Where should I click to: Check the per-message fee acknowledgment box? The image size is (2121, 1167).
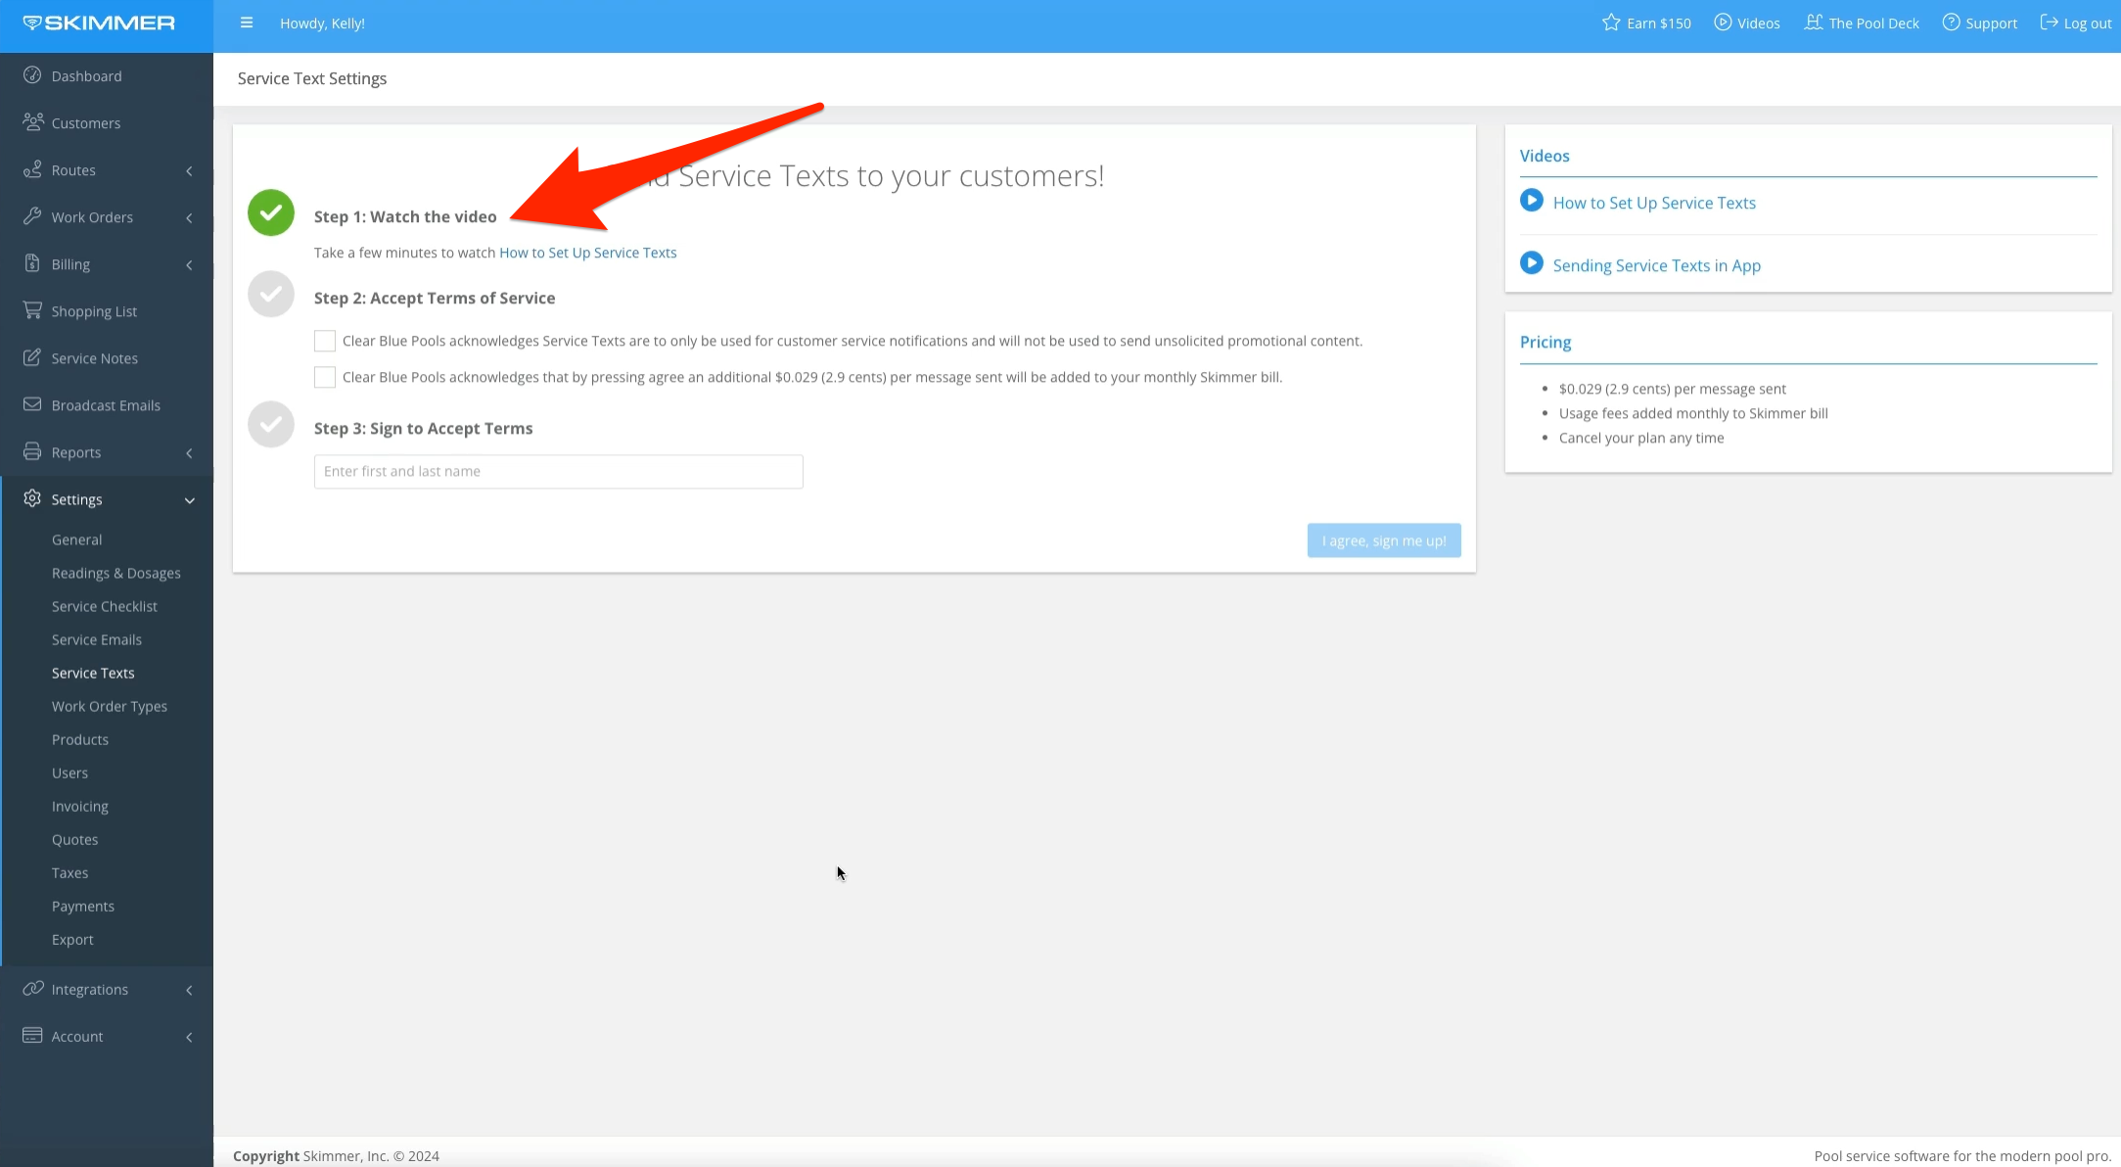click(324, 377)
